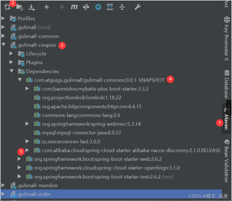
Task: Click Add Maven Projects plus icon
Action: click(x=47, y=7)
